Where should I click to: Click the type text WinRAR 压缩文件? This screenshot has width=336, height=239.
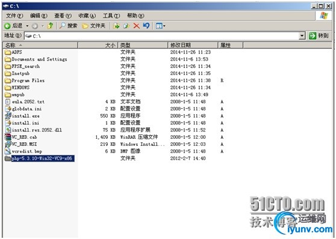click(139, 137)
